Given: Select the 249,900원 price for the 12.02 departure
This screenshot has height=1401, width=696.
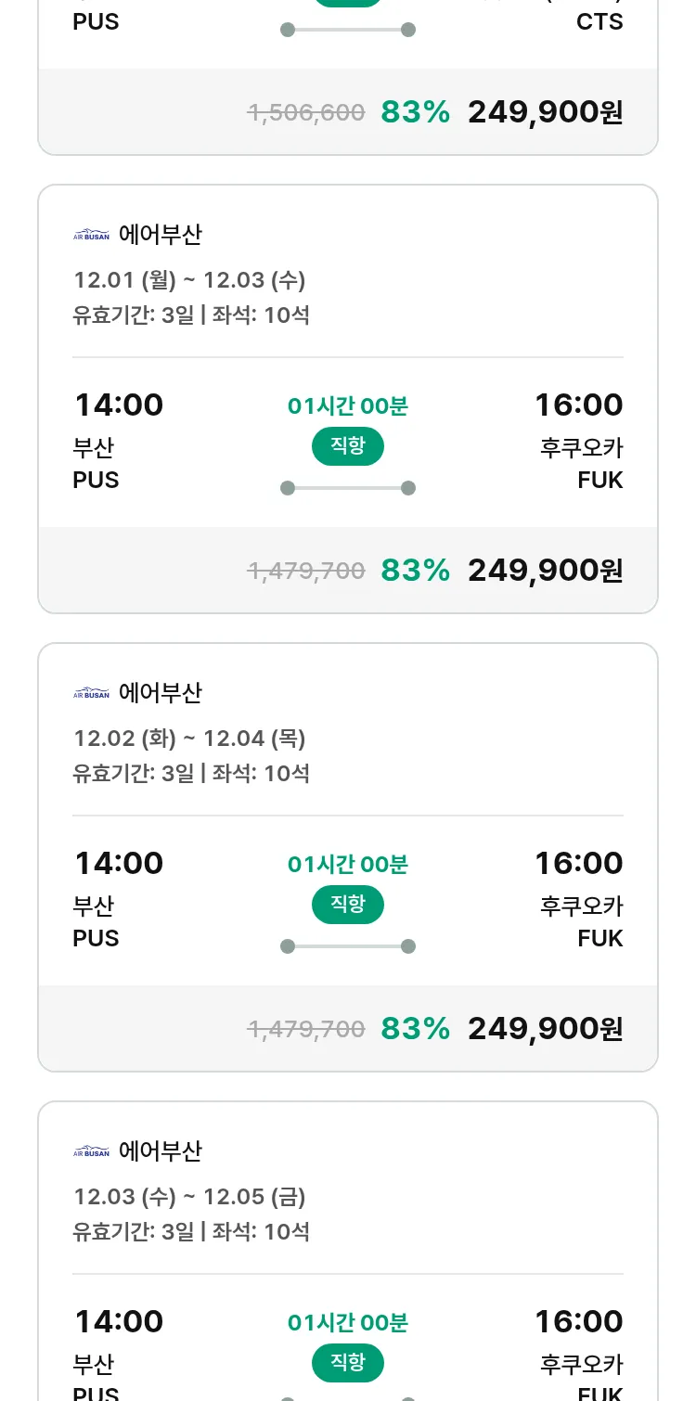Looking at the screenshot, I should (x=545, y=1029).
